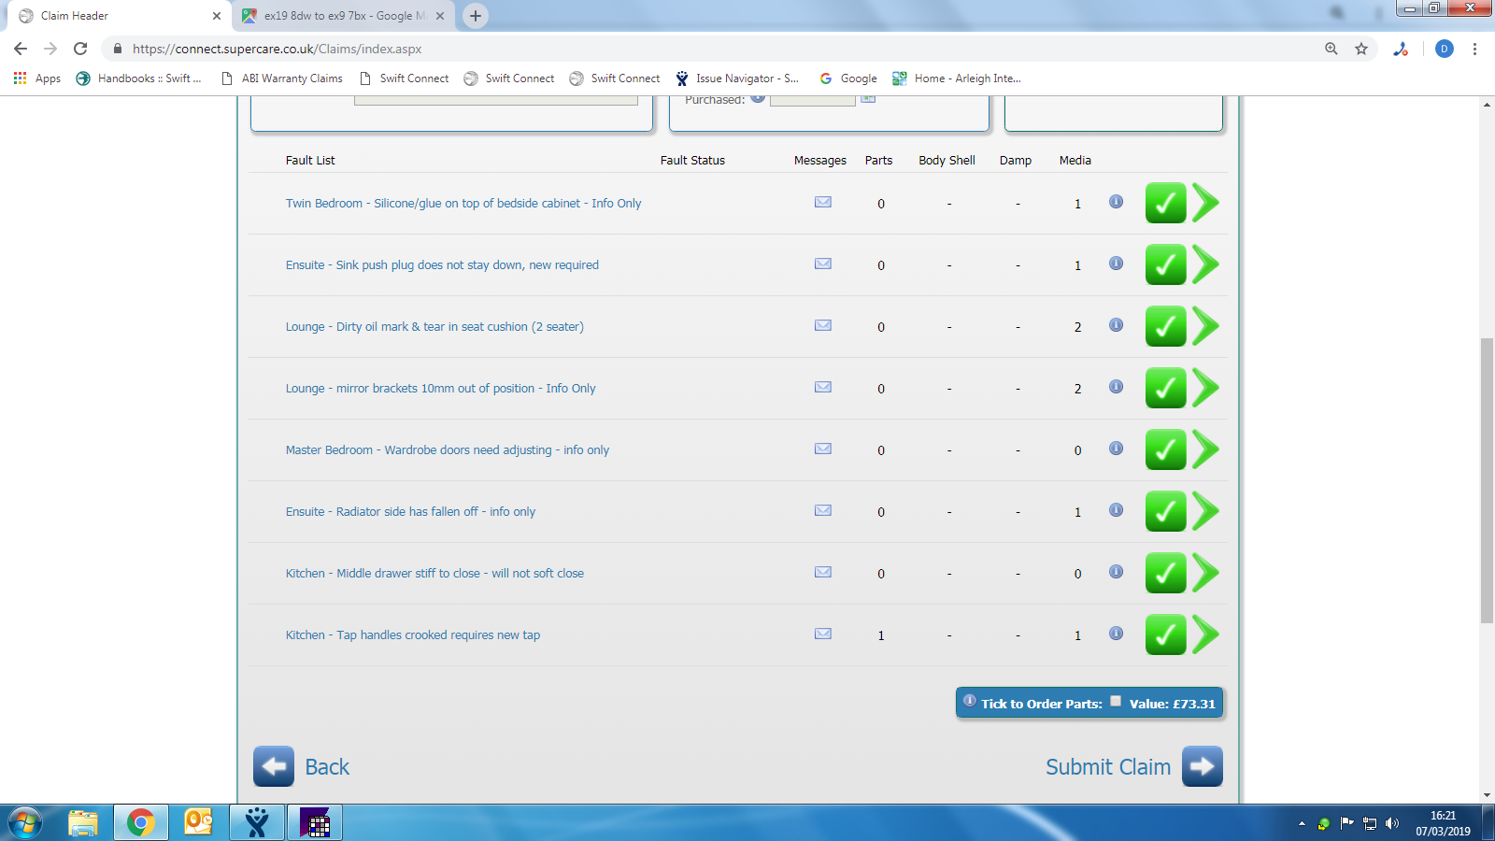Click the page vertical scrollbar thumb
Image resolution: width=1495 pixels, height=841 pixels.
point(1487,480)
